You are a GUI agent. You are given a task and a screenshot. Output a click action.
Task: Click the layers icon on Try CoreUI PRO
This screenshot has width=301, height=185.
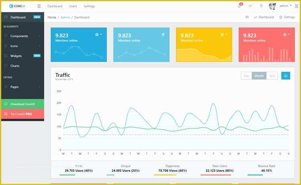coord(6,114)
